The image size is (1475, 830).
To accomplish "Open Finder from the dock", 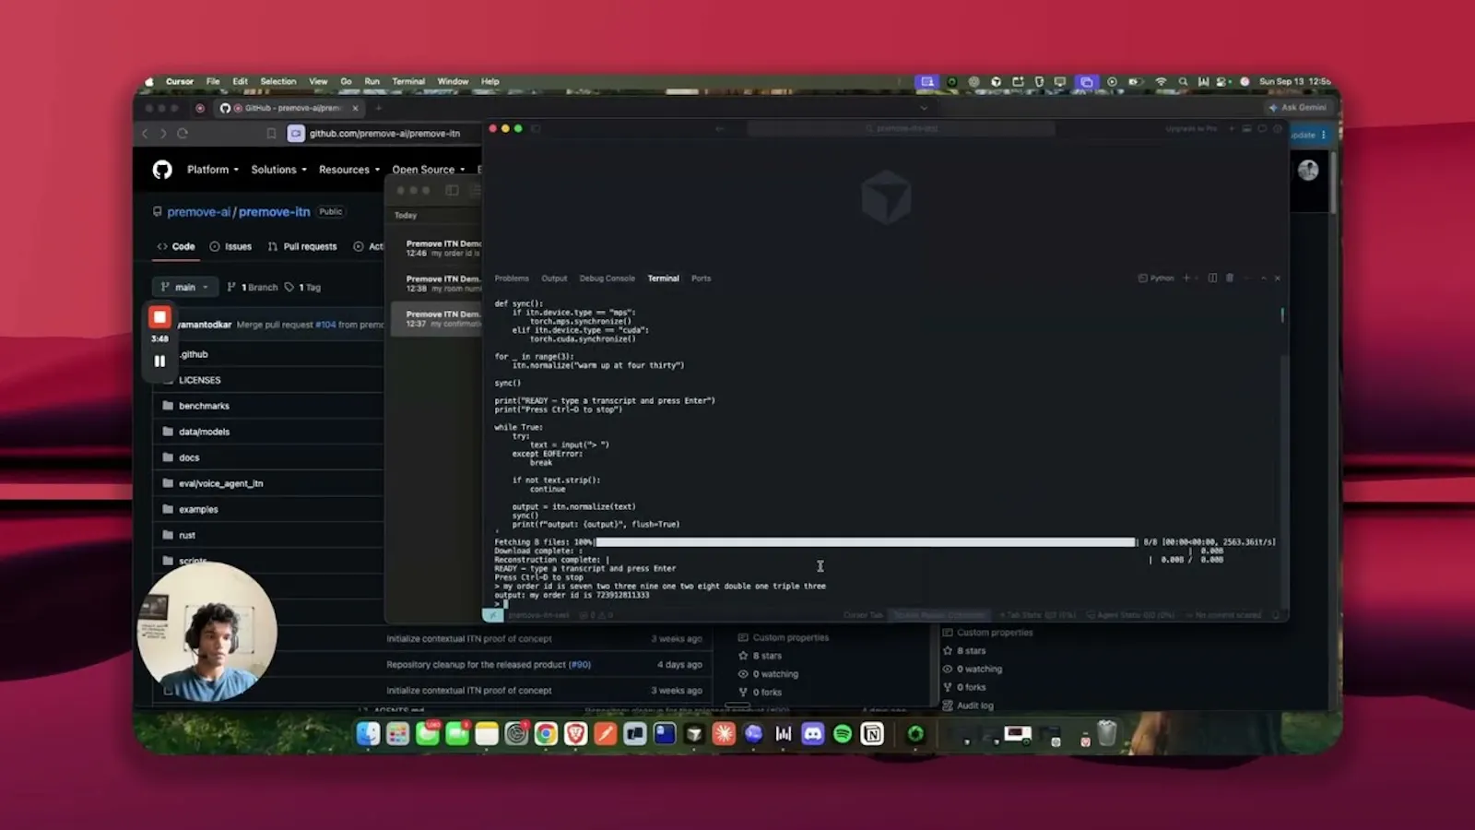I will (x=368, y=733).
